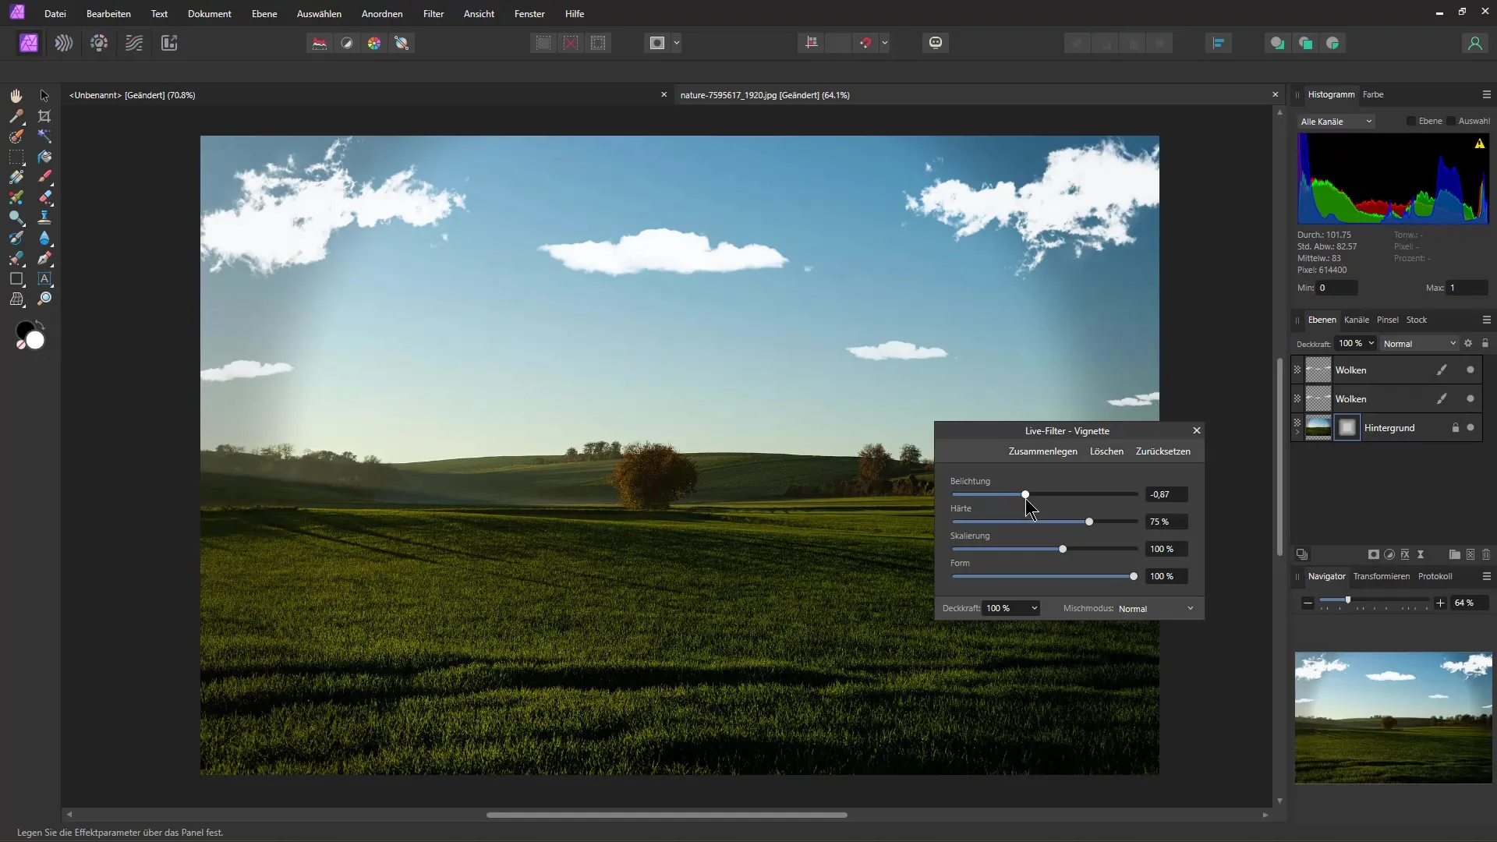Click the Navigator panel icon
1497x842 pixels.
(1326, 575)
